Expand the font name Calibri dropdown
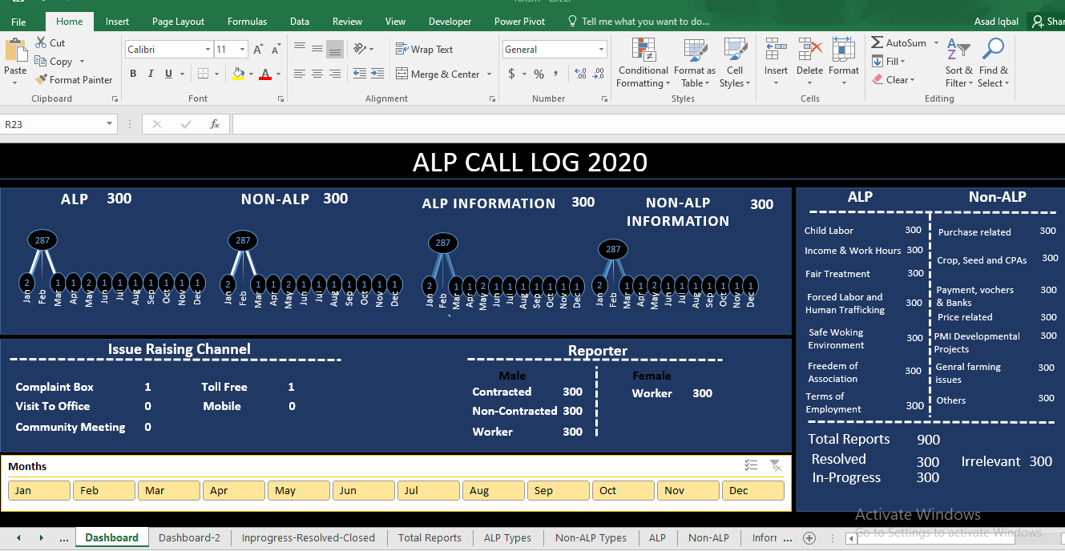Screen dimensions: 1065x551 (x=208, y=50)
